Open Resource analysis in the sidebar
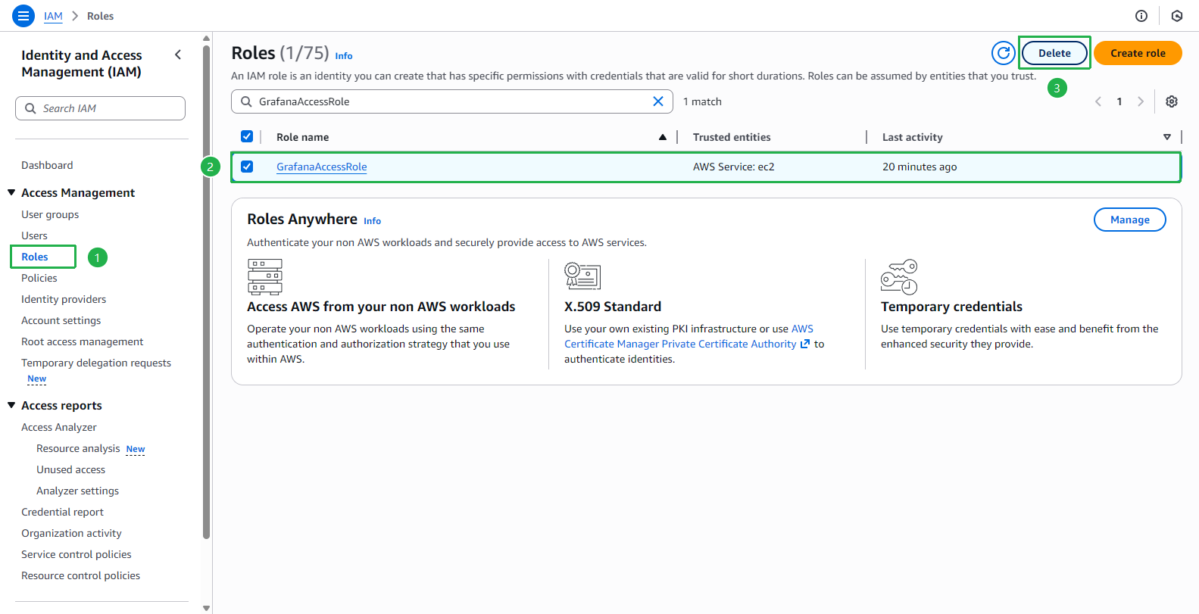 (x=78, y=448)
